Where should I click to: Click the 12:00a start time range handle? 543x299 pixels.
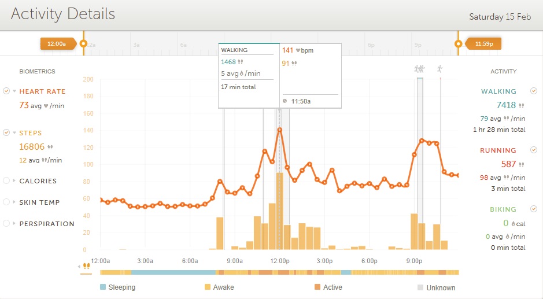pos(83,43)
